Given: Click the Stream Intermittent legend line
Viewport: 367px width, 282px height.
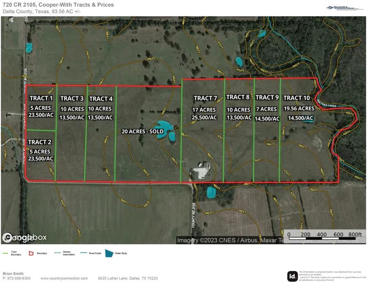Looking at the screenshot, I should click(x=59, y=253).
